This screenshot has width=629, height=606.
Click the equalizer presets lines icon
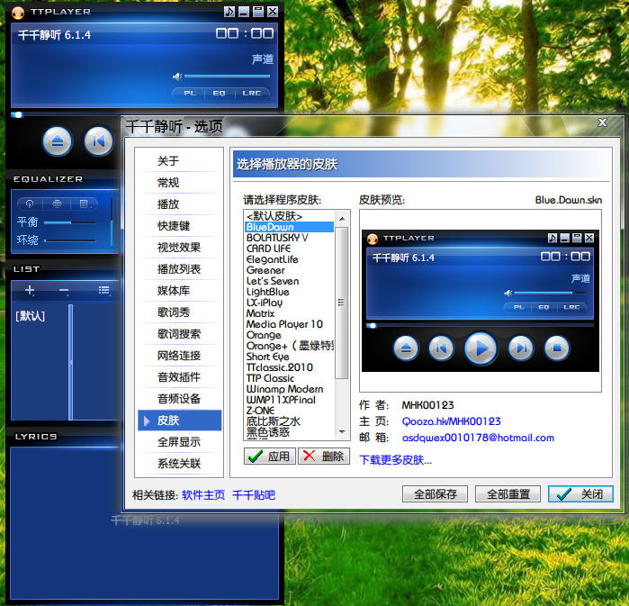coord(57,204)
